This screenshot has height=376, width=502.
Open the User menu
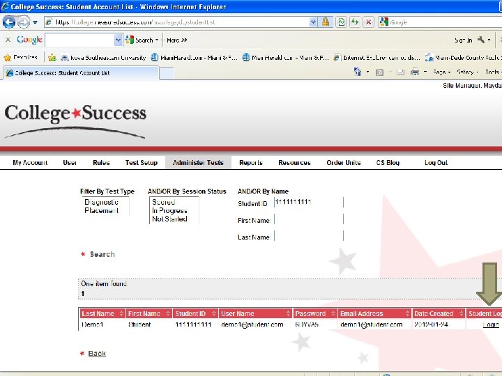(x=70, y=162)
